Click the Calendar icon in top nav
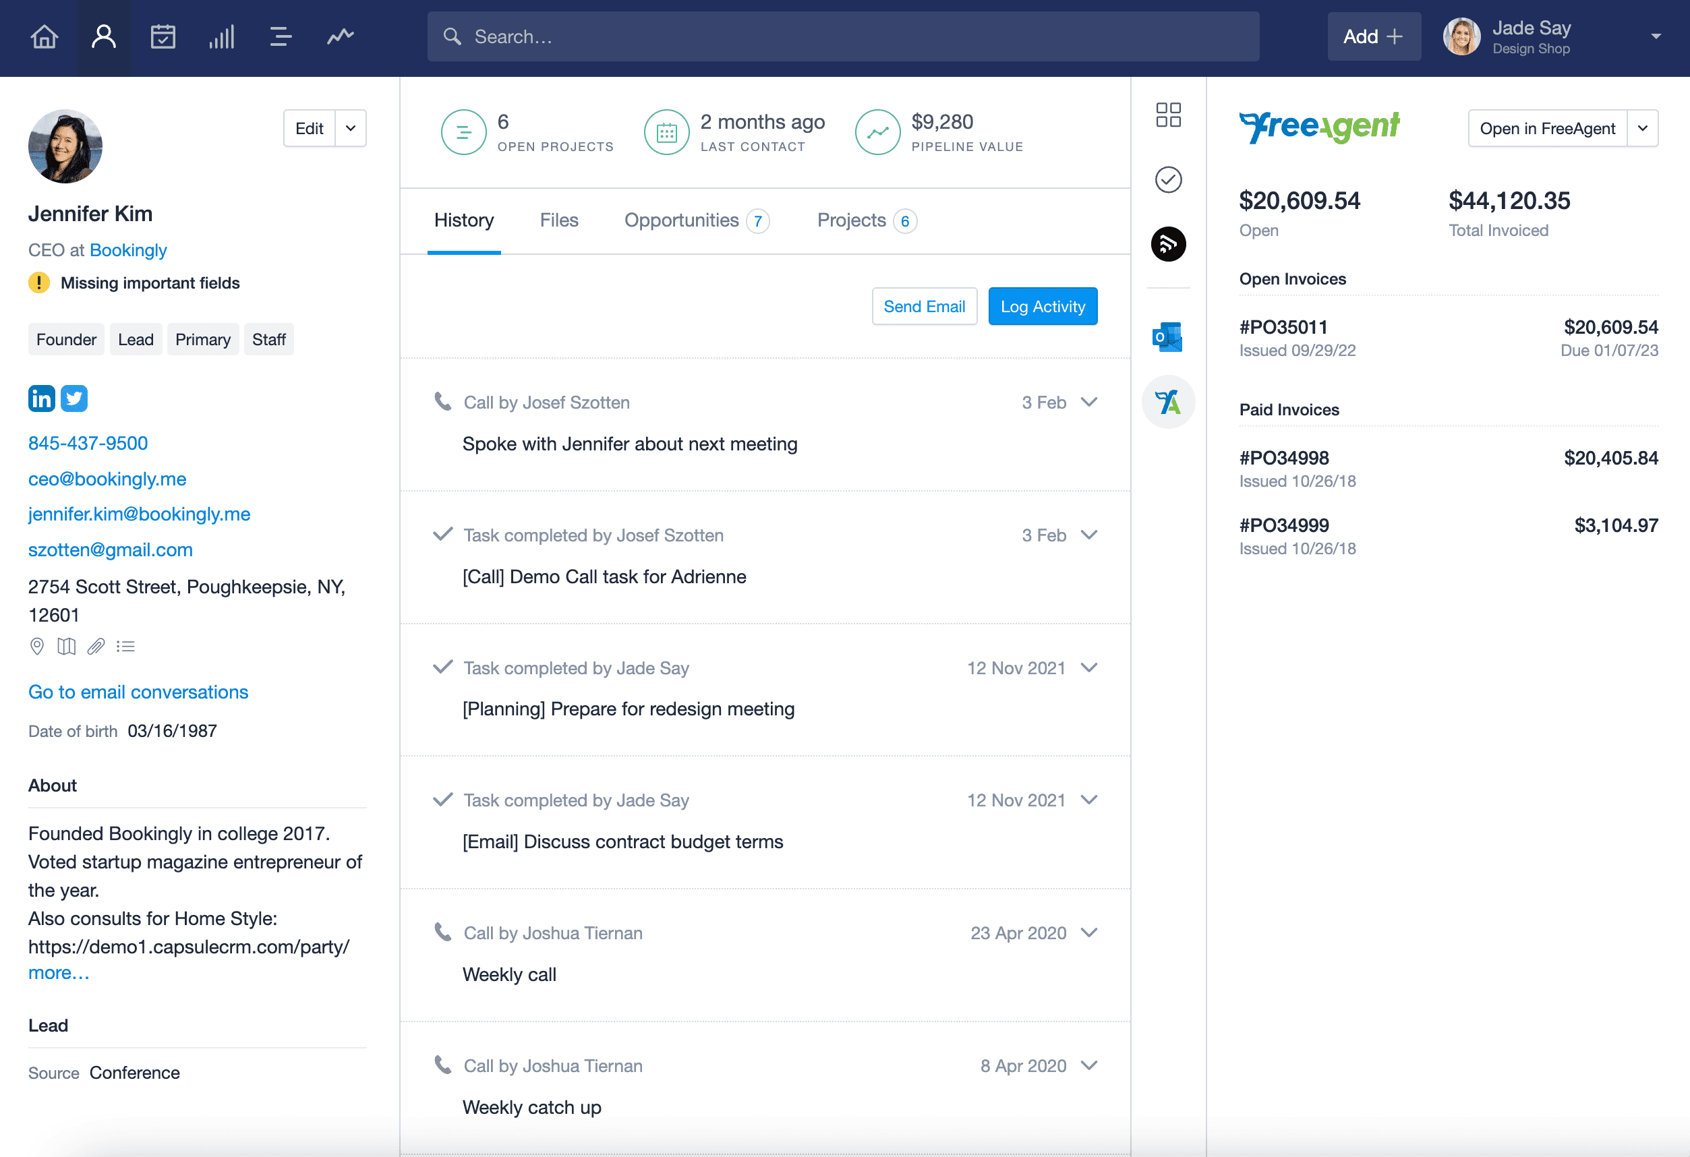The height and width of the screenshot is (1157, 1690). click(163, 34)
